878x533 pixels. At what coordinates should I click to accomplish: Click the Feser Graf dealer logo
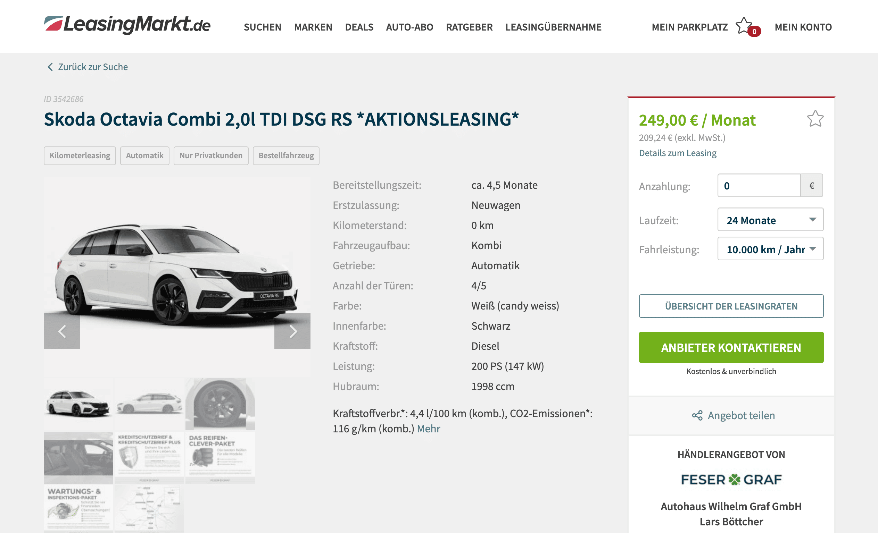pos(731,480)
